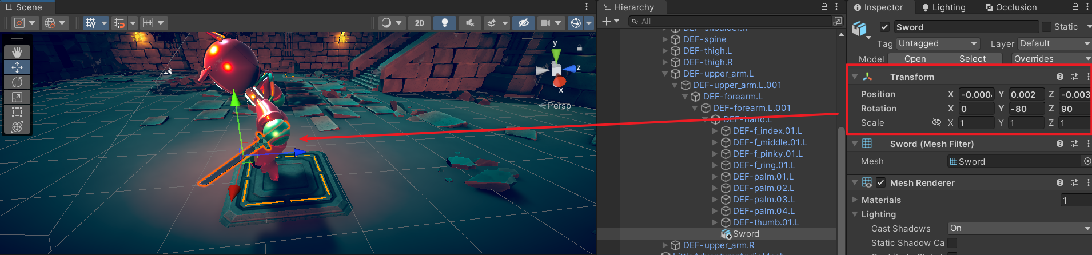Disable the Mesh Renderer component checkbox
Image resolution: width=1092 pixels, height=255 pixels.
coord(880,182)
